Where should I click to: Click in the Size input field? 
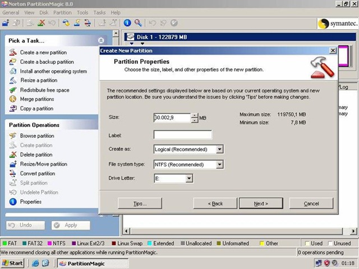[x=172, y=118]
